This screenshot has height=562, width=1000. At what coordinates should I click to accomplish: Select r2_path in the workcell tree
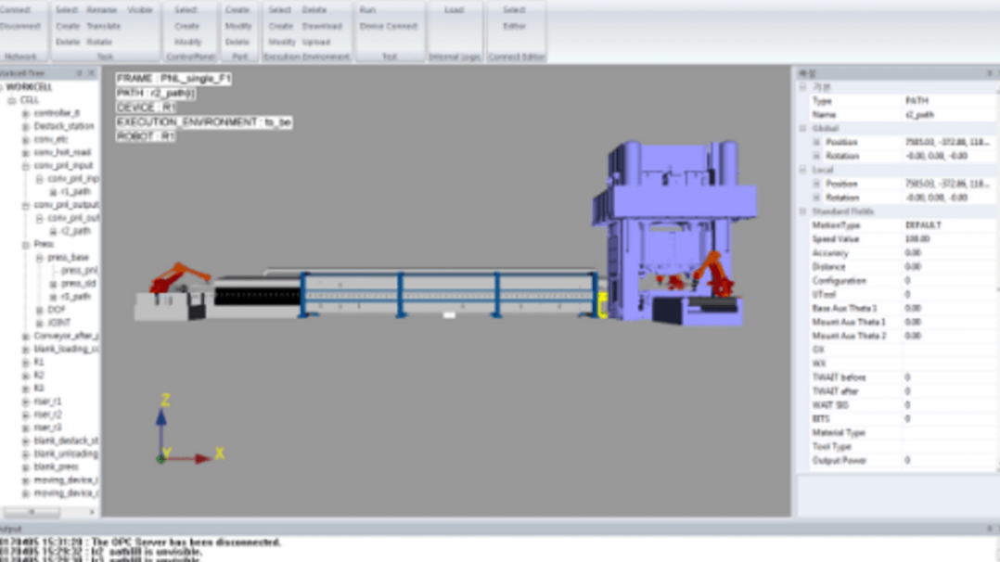pyautogui.click(x=75, y=231)
